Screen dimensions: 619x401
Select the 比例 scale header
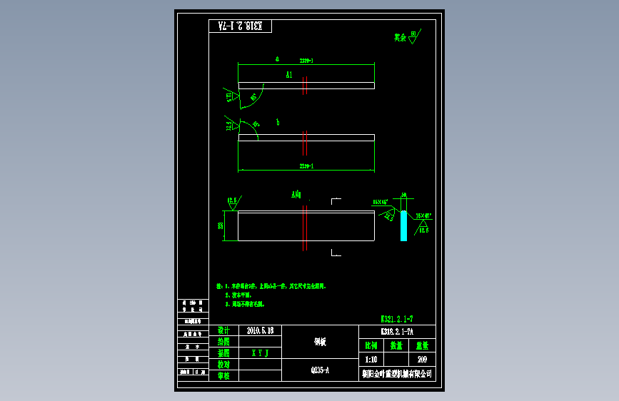coord(371,346)
